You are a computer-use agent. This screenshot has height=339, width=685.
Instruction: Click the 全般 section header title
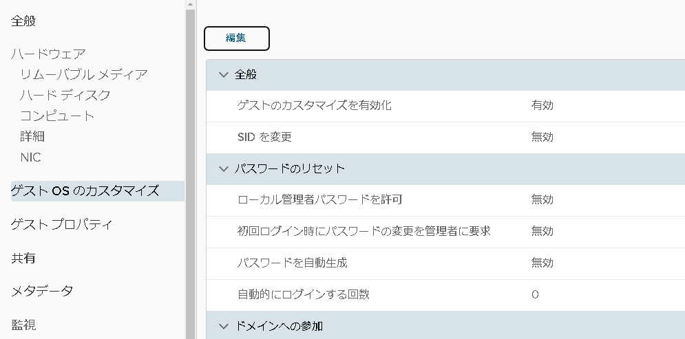pyautogui.click(x=246, y=74)
